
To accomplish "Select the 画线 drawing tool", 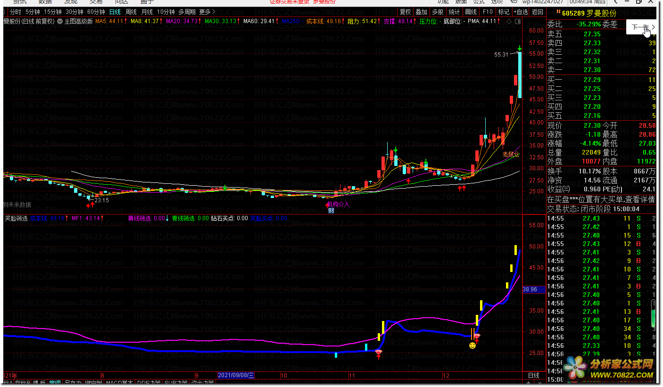I will 471,12.
